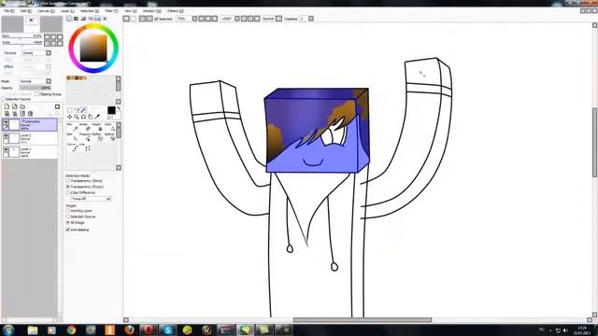
Task: Adjust the Transparency difference slider
Action: coord(91,199)
